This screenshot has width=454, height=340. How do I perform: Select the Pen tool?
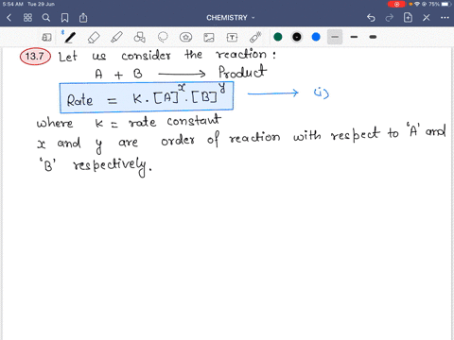tap(70, 37)
